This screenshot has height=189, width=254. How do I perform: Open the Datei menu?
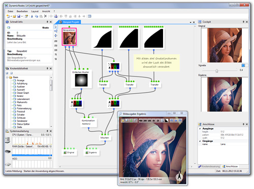10,11
